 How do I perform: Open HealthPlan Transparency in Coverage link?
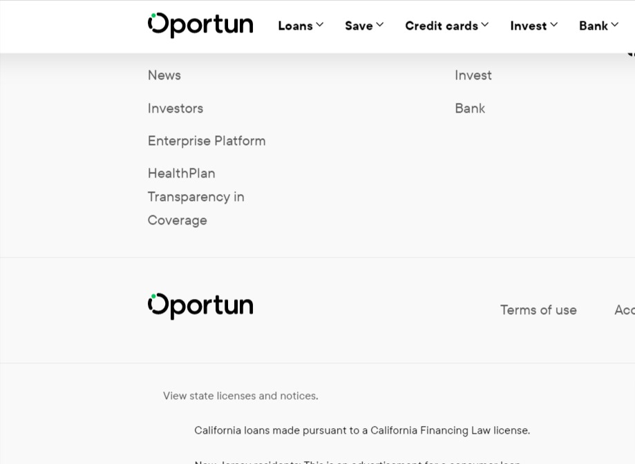click(196, 196)
